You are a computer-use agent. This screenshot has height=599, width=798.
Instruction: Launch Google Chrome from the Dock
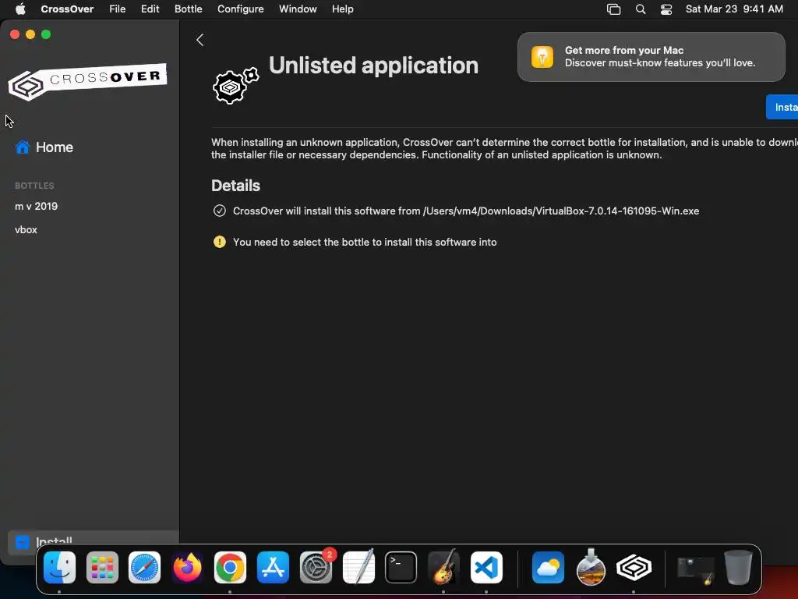point(230,568)
